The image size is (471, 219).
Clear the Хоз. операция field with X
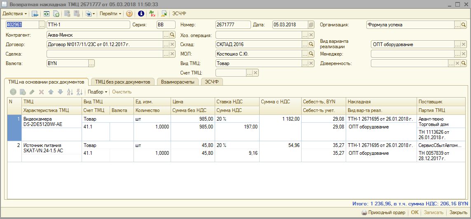click(311, 35)
